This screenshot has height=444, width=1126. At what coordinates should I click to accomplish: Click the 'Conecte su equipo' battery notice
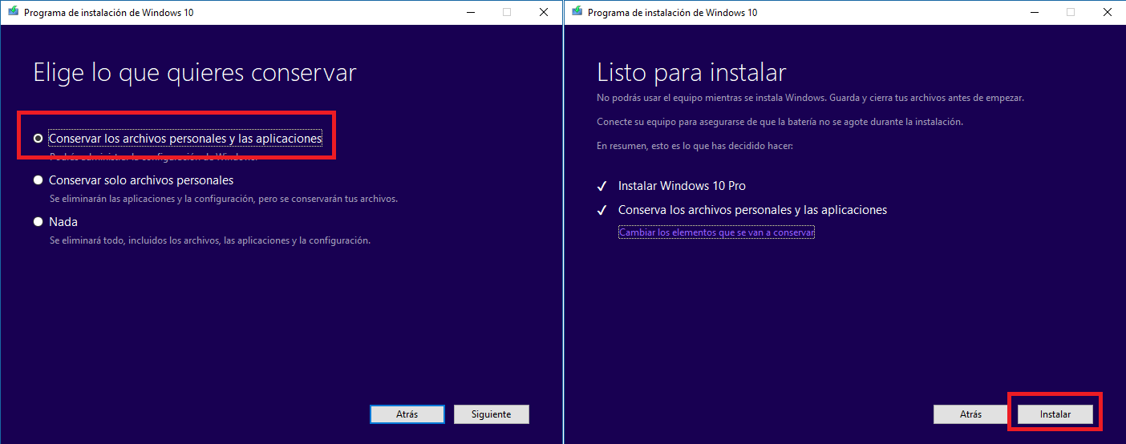(x=780, y=122)
